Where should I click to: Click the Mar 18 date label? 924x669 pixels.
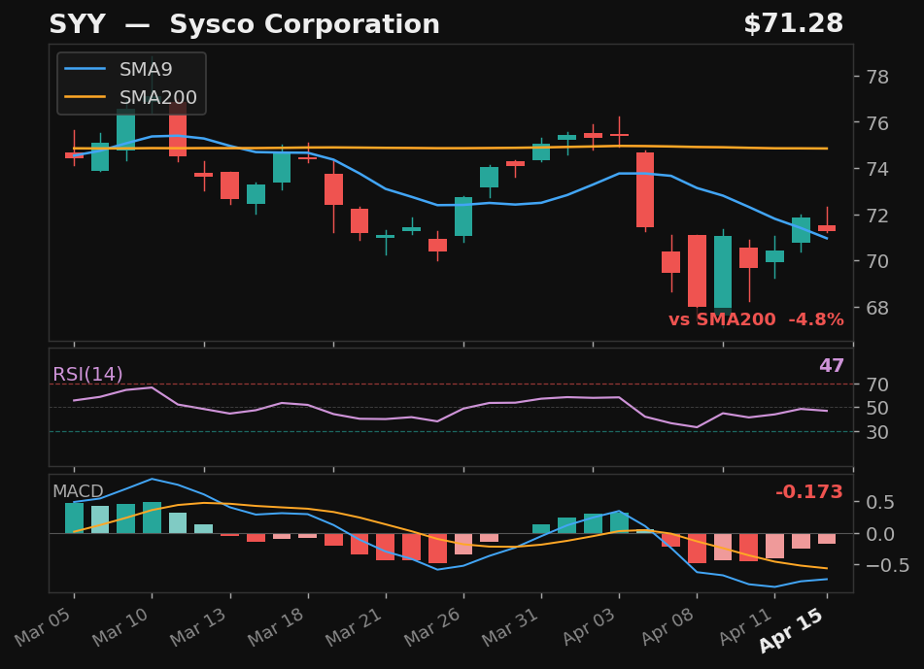coord(276,627)
